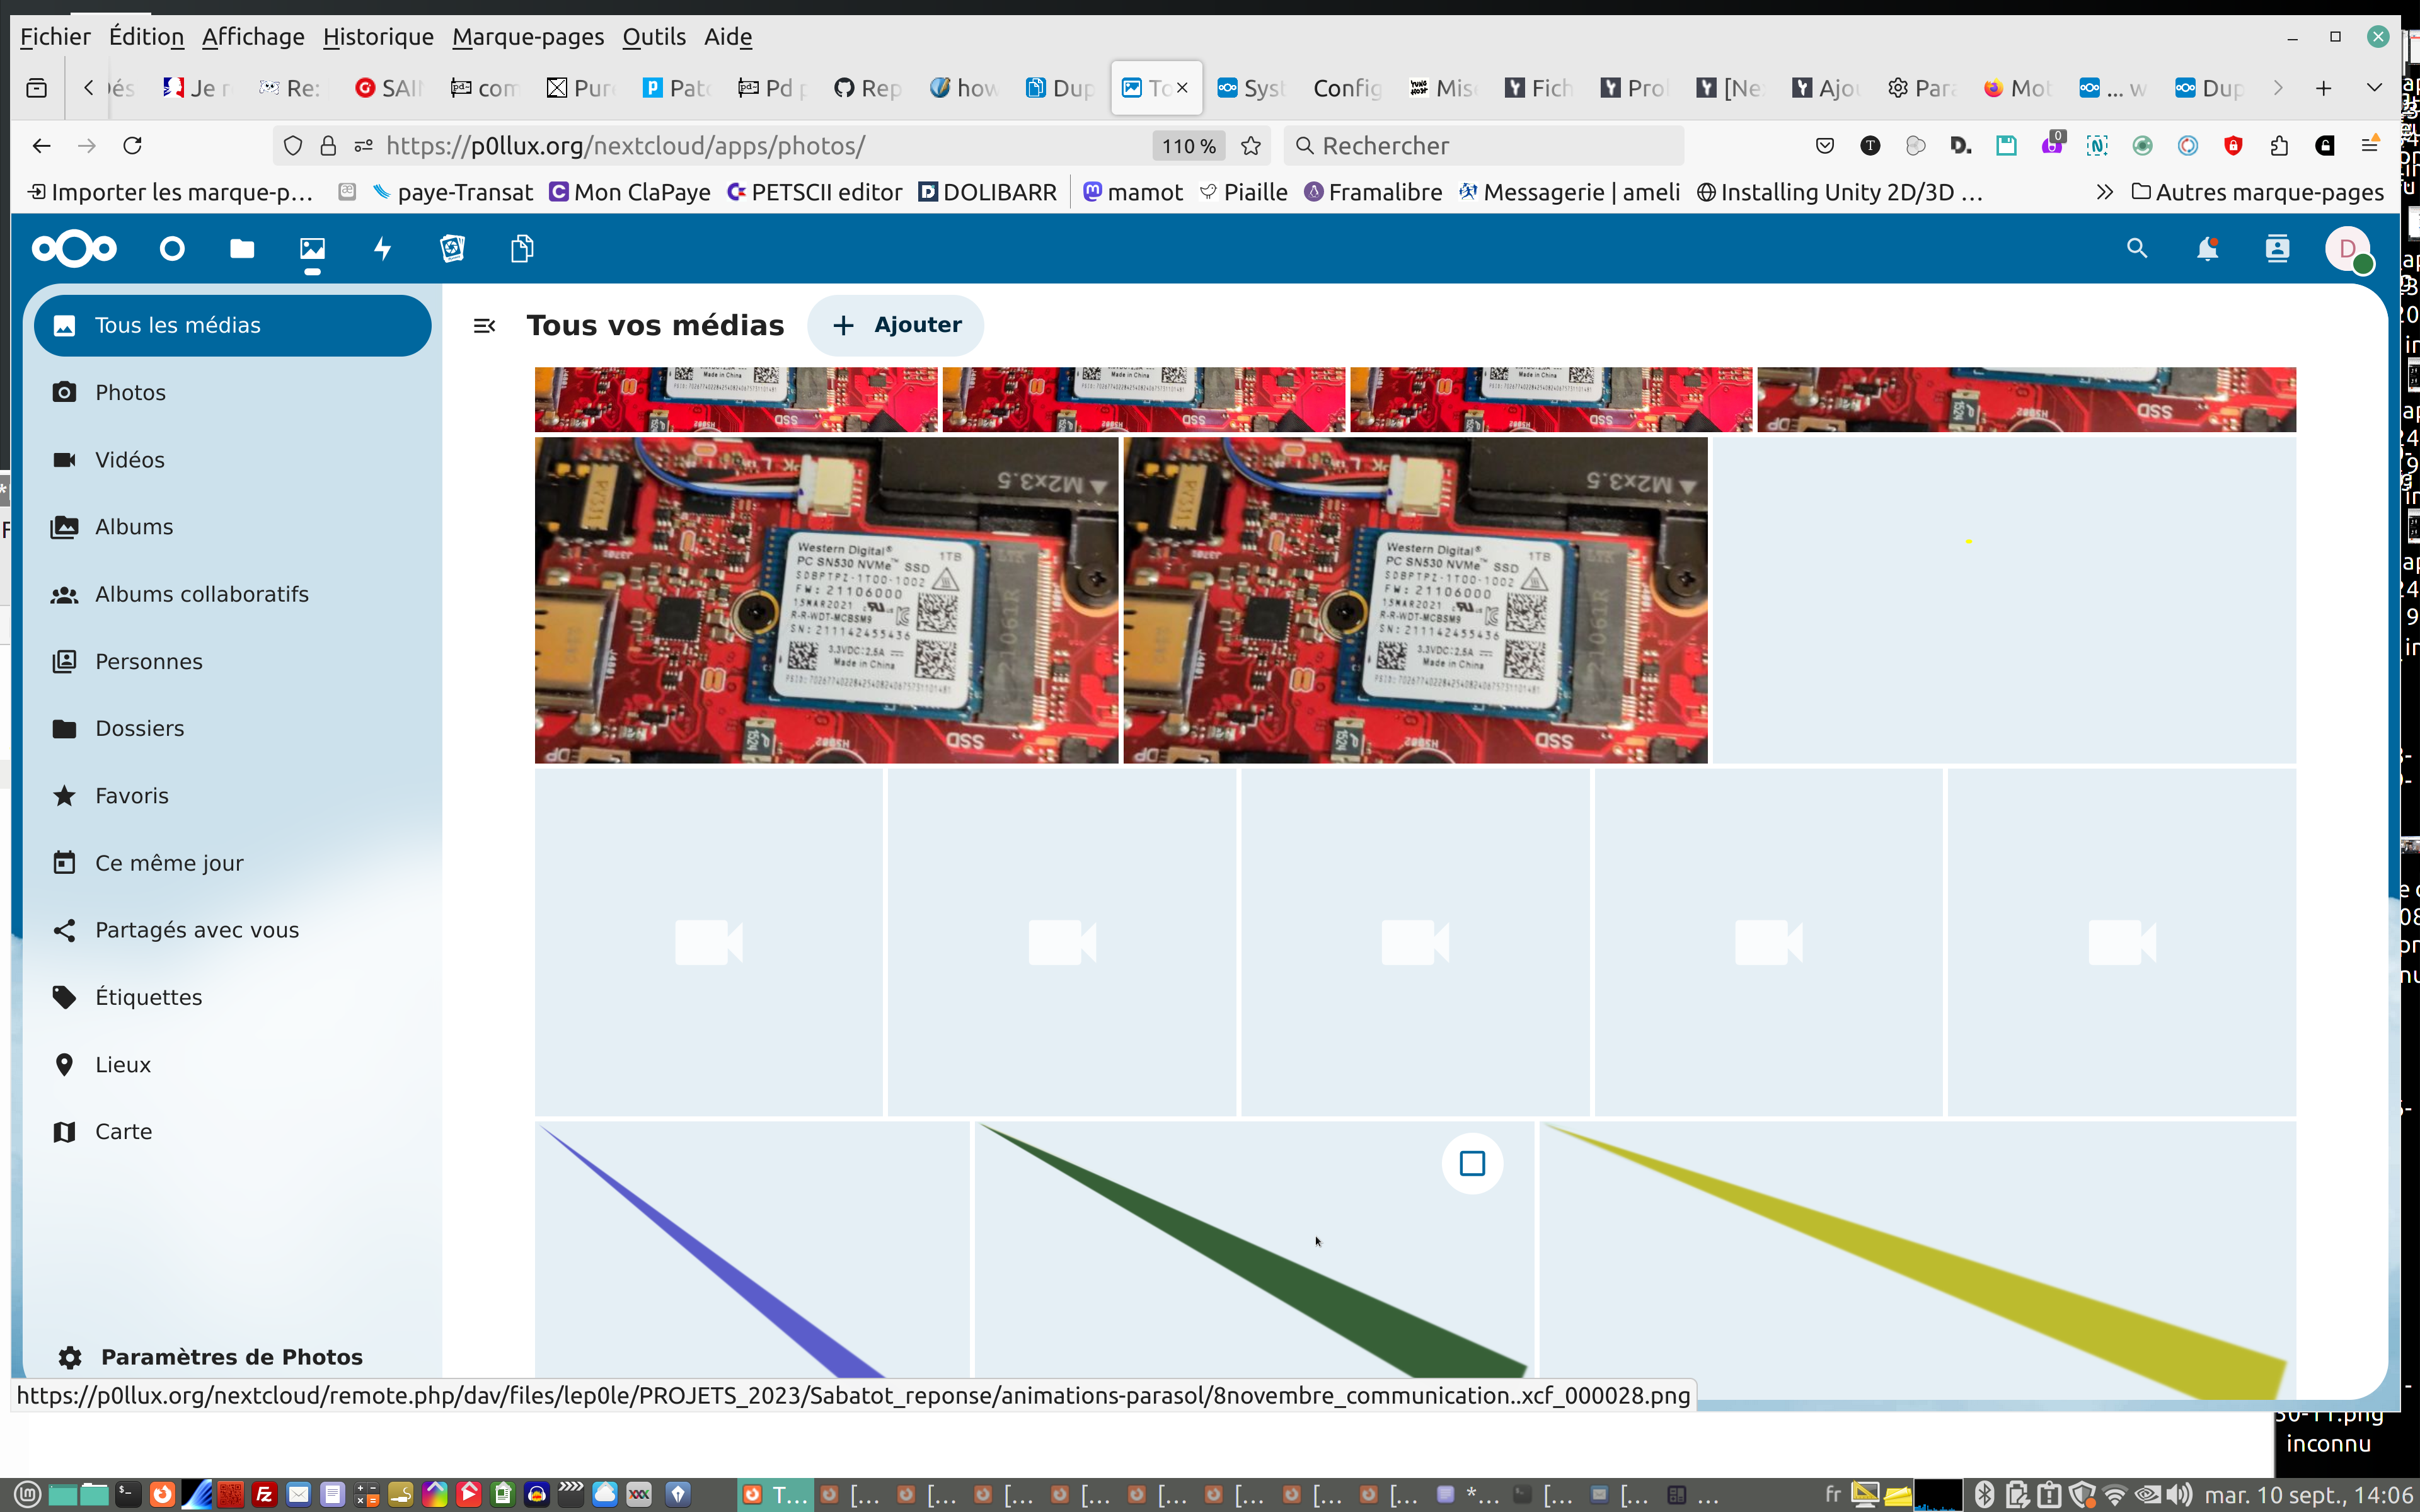2420x1512 pixels.
Task: Expand the list all tabs chevron
Action: [x=2374, y=88]
